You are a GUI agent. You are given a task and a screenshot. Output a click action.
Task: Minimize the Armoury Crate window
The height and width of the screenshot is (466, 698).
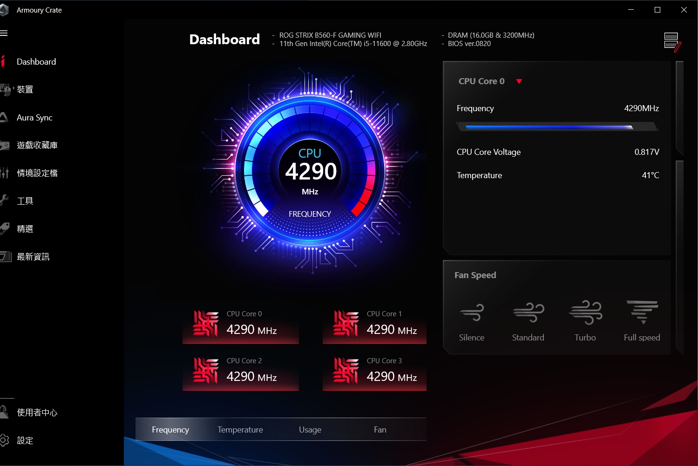pos(631,10)
